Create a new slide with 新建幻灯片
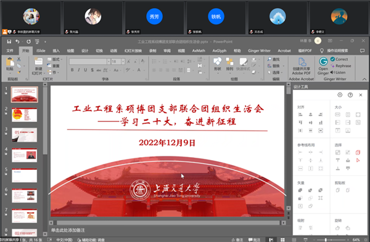The width and height of the screenshot is (370, 242). tap(38, 67)
